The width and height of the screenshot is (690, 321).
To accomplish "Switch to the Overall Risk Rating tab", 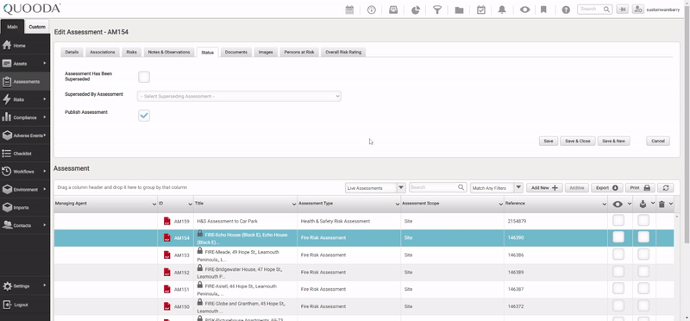I will (x=343, y=52).
